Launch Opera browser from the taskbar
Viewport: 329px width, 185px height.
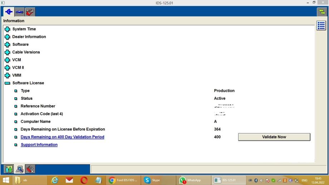84,180
